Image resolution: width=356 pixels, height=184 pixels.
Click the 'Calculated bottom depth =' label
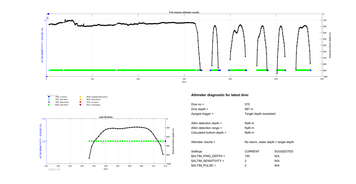209,133
